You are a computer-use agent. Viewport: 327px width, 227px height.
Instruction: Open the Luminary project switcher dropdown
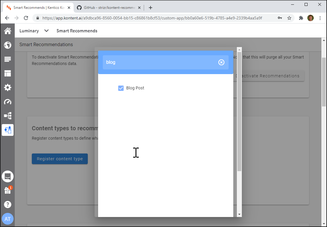(34, 31)
